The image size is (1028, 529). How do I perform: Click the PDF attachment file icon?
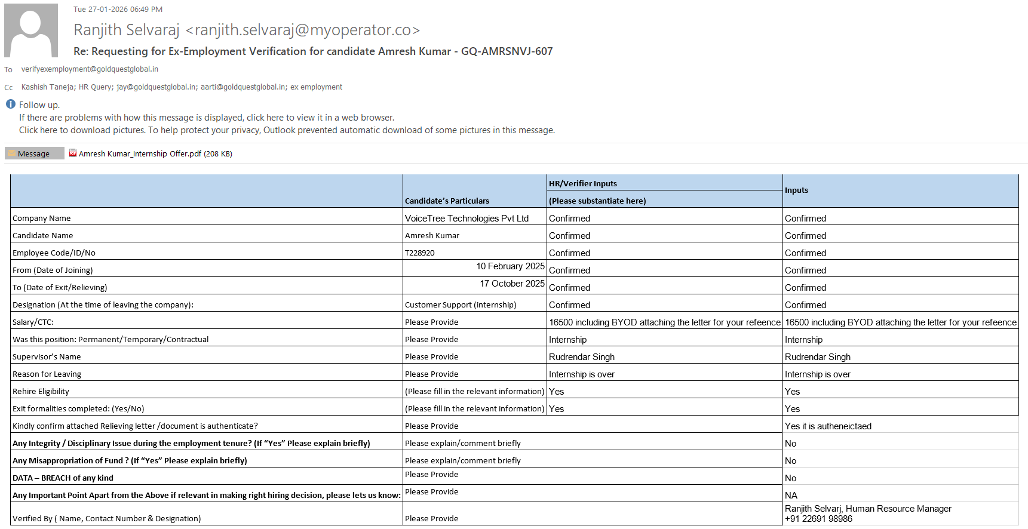(x=73, y=153)
